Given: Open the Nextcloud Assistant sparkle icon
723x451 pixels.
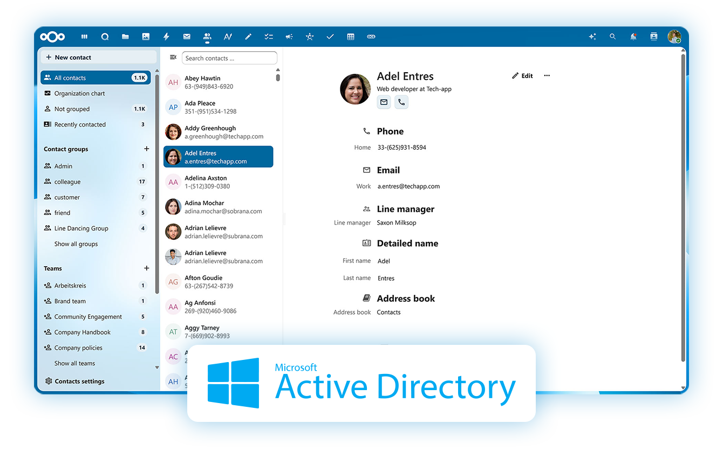Looking at the screenshot, I should click(592, 37).
